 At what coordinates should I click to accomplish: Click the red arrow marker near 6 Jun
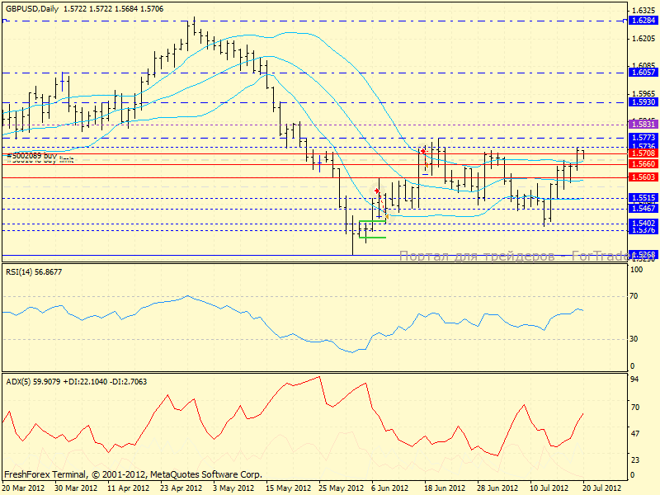(x=377, y=191)
